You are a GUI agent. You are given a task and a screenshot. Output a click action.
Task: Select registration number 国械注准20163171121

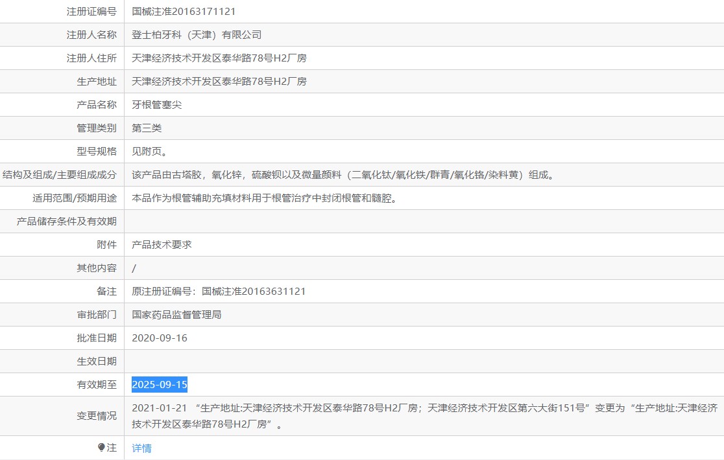[184, 12]
